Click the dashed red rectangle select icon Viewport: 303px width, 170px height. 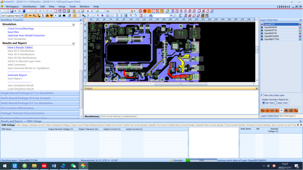[x=56, y=11]
